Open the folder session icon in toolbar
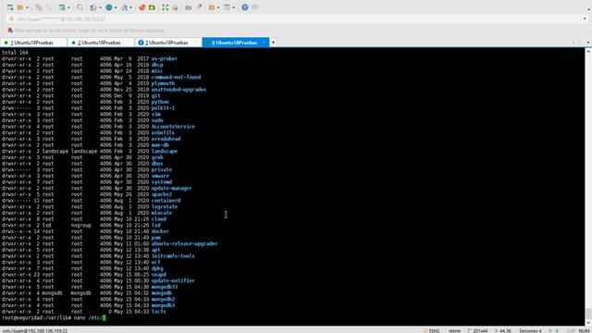Image resolution: width=592 pixels, height=333 pixels. point(20,7)
